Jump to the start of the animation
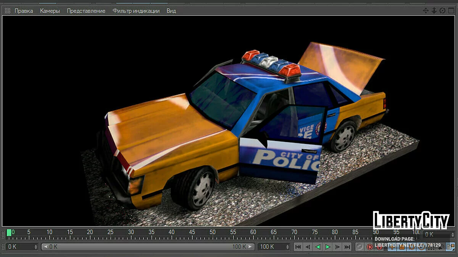This screenshot has width=458, height=257. point(298,247)
